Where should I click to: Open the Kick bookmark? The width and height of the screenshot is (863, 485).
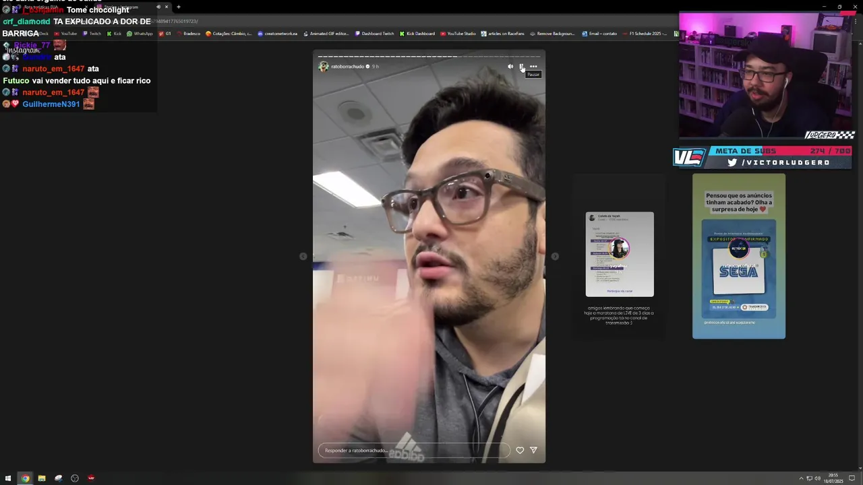(114, 34)
